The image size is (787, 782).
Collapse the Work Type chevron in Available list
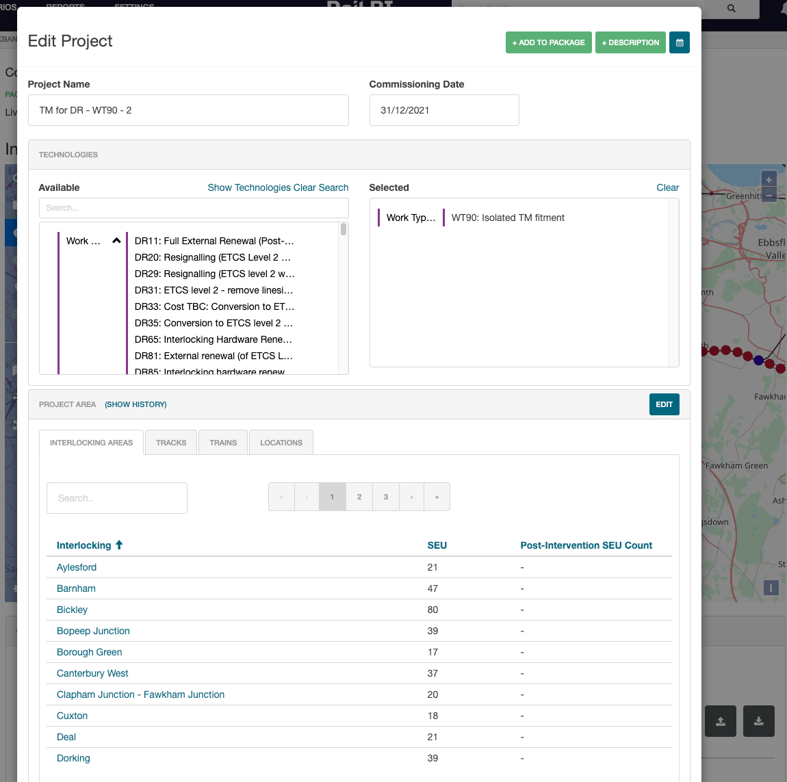pos(116,241)
